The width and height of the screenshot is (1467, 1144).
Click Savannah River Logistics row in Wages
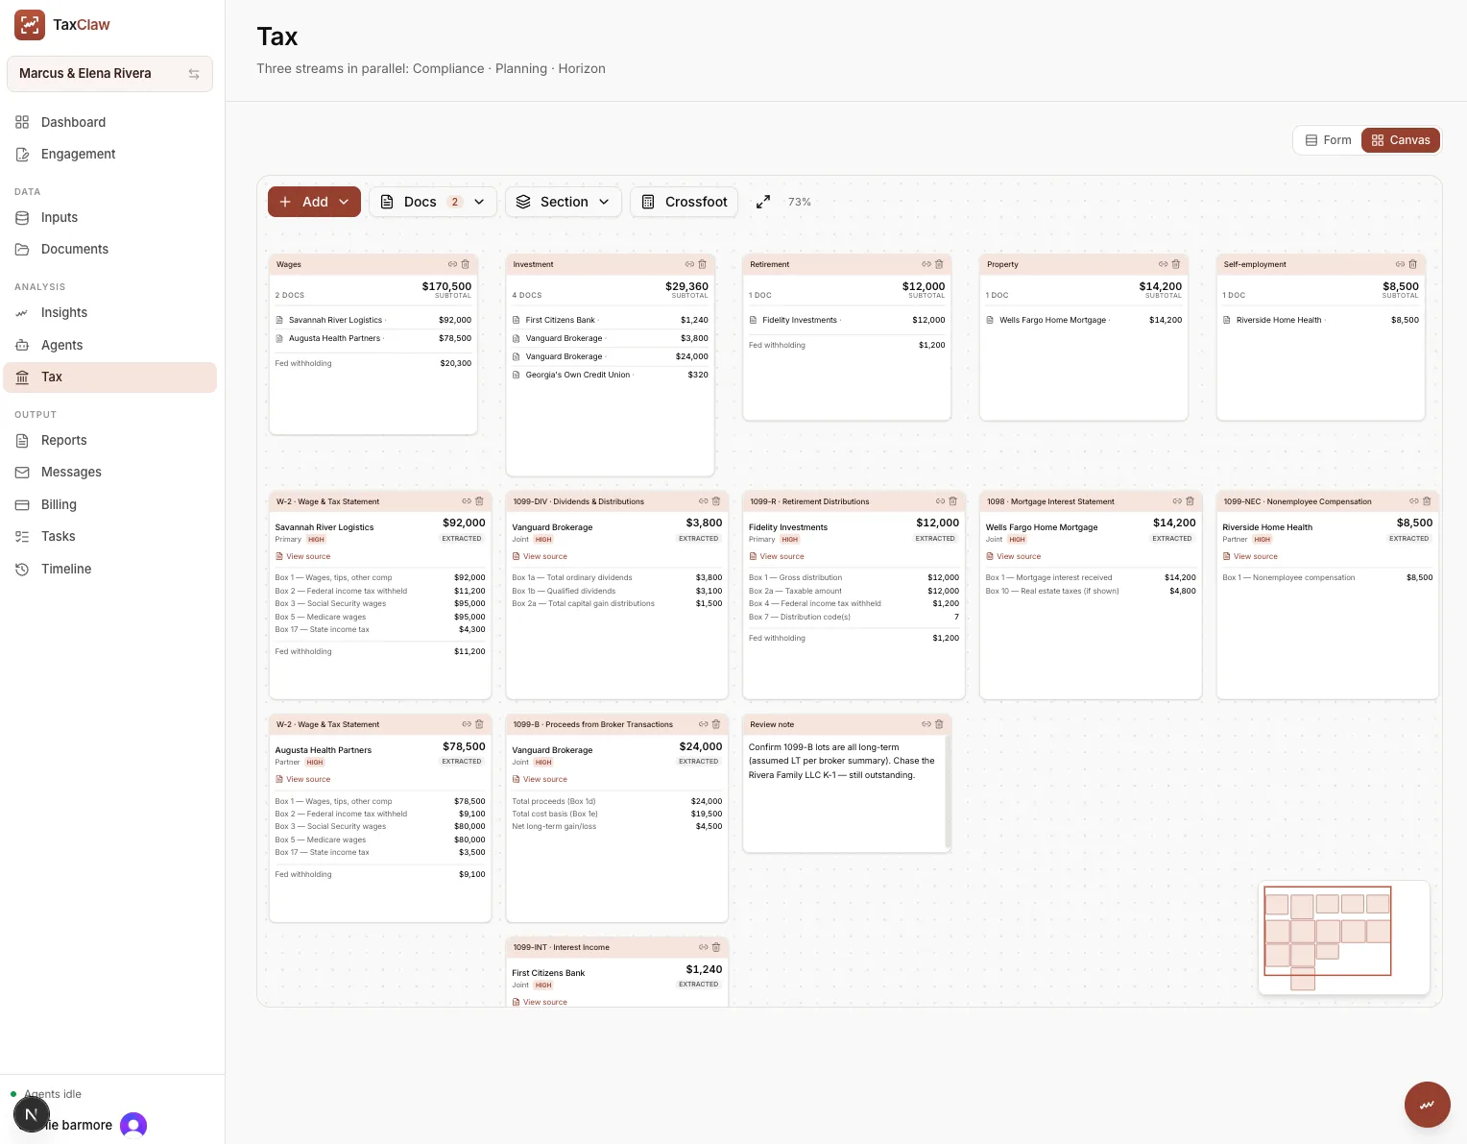point(373,320)
